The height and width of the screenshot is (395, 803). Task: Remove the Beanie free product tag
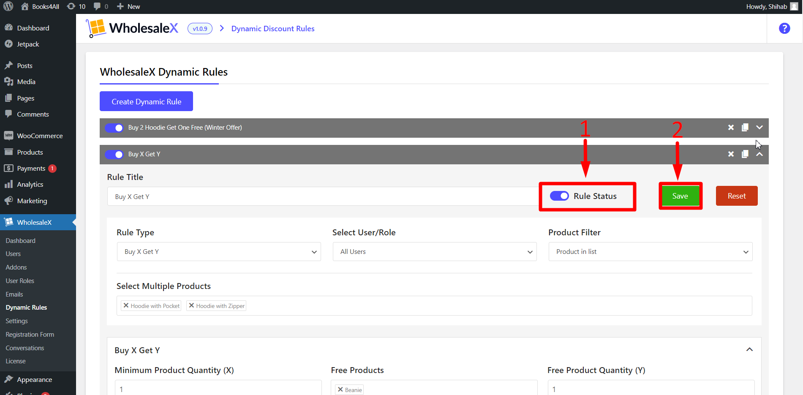click(340, 390)
